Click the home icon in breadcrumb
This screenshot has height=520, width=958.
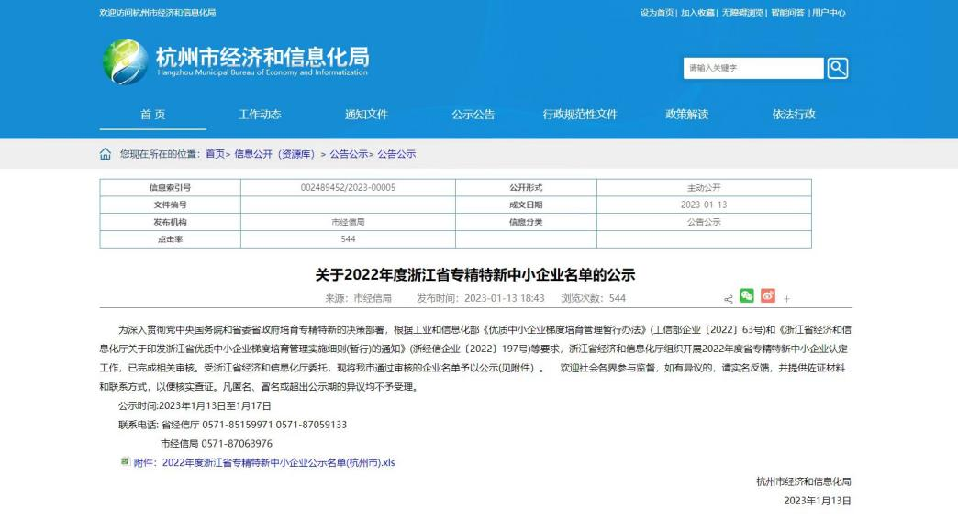(x=106, y=154)
